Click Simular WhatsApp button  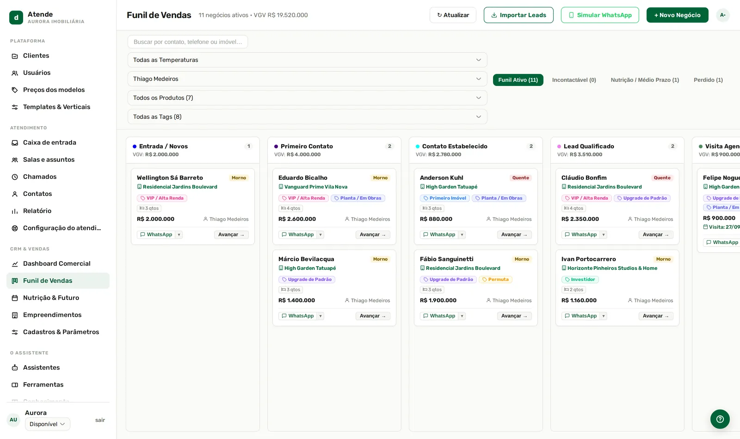[x=600, y=15]
